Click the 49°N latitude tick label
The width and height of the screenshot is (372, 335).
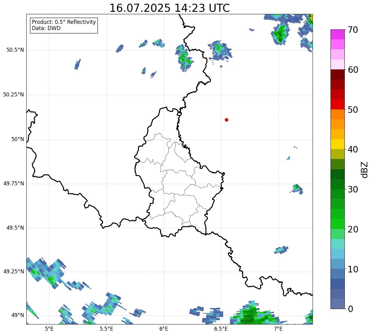click(x=18, y=315)
